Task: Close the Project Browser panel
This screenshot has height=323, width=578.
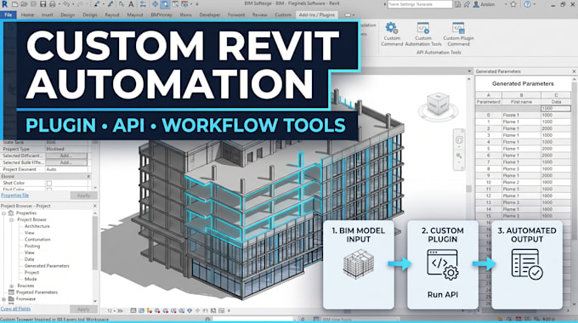Action: pyautogui.click(x=94, y=206)
